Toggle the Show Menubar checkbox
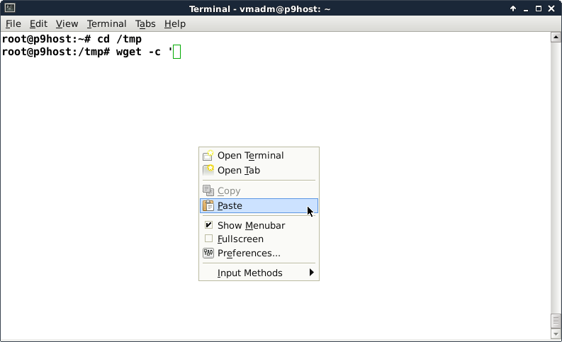Viewport: 562px width, 342px height. point(208,225)
